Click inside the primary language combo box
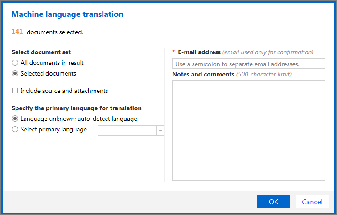The image size is (337, 215). [127, 131]
